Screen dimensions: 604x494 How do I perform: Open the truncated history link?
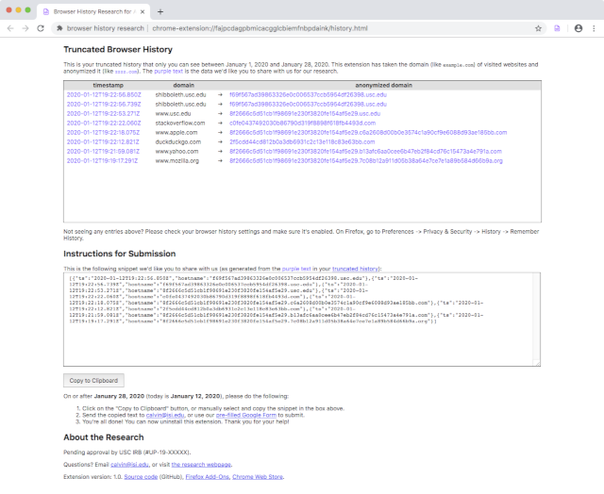click(x=355, y=269)
